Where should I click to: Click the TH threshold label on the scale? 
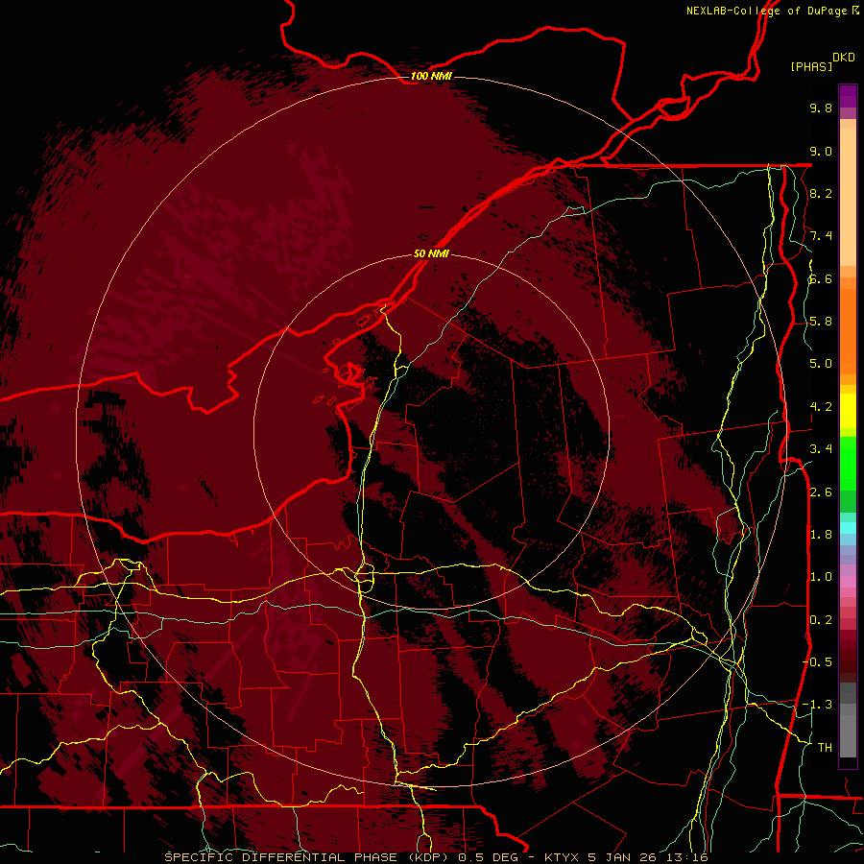[825, 747]
